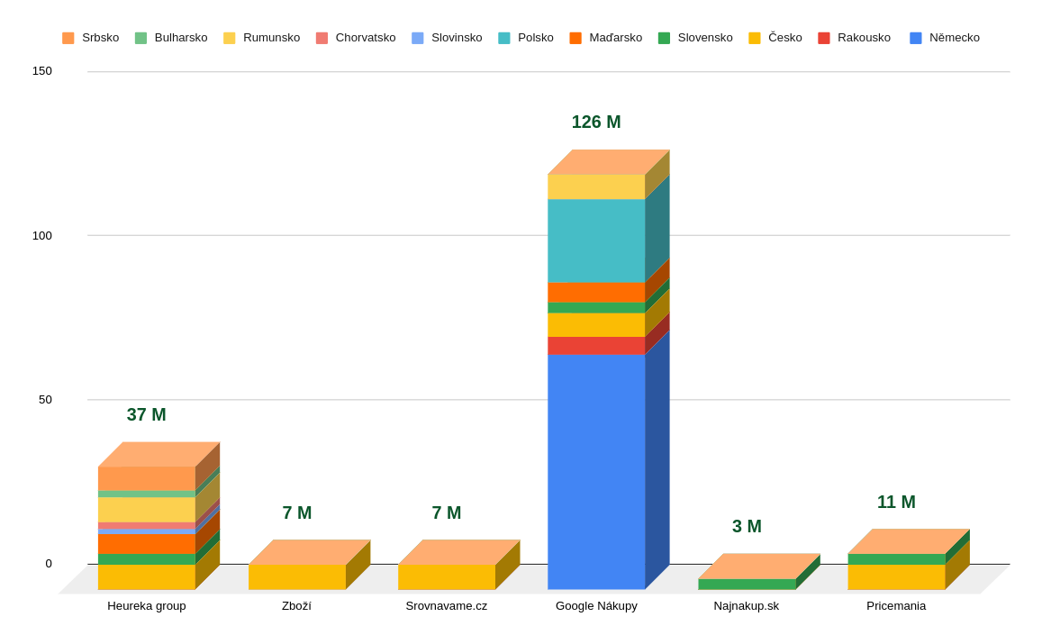Click the 126 M data label
1042x644 pixels.
click(x=596, y=122)
